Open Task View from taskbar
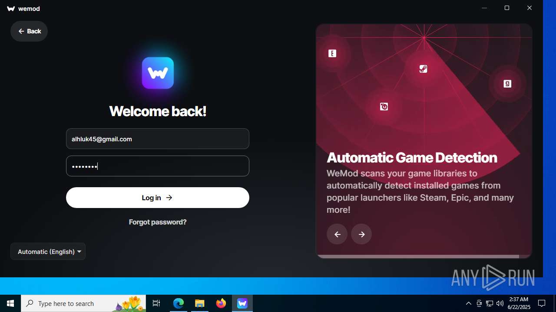Viewport: 556px width, 312px height. click(156, 303)
